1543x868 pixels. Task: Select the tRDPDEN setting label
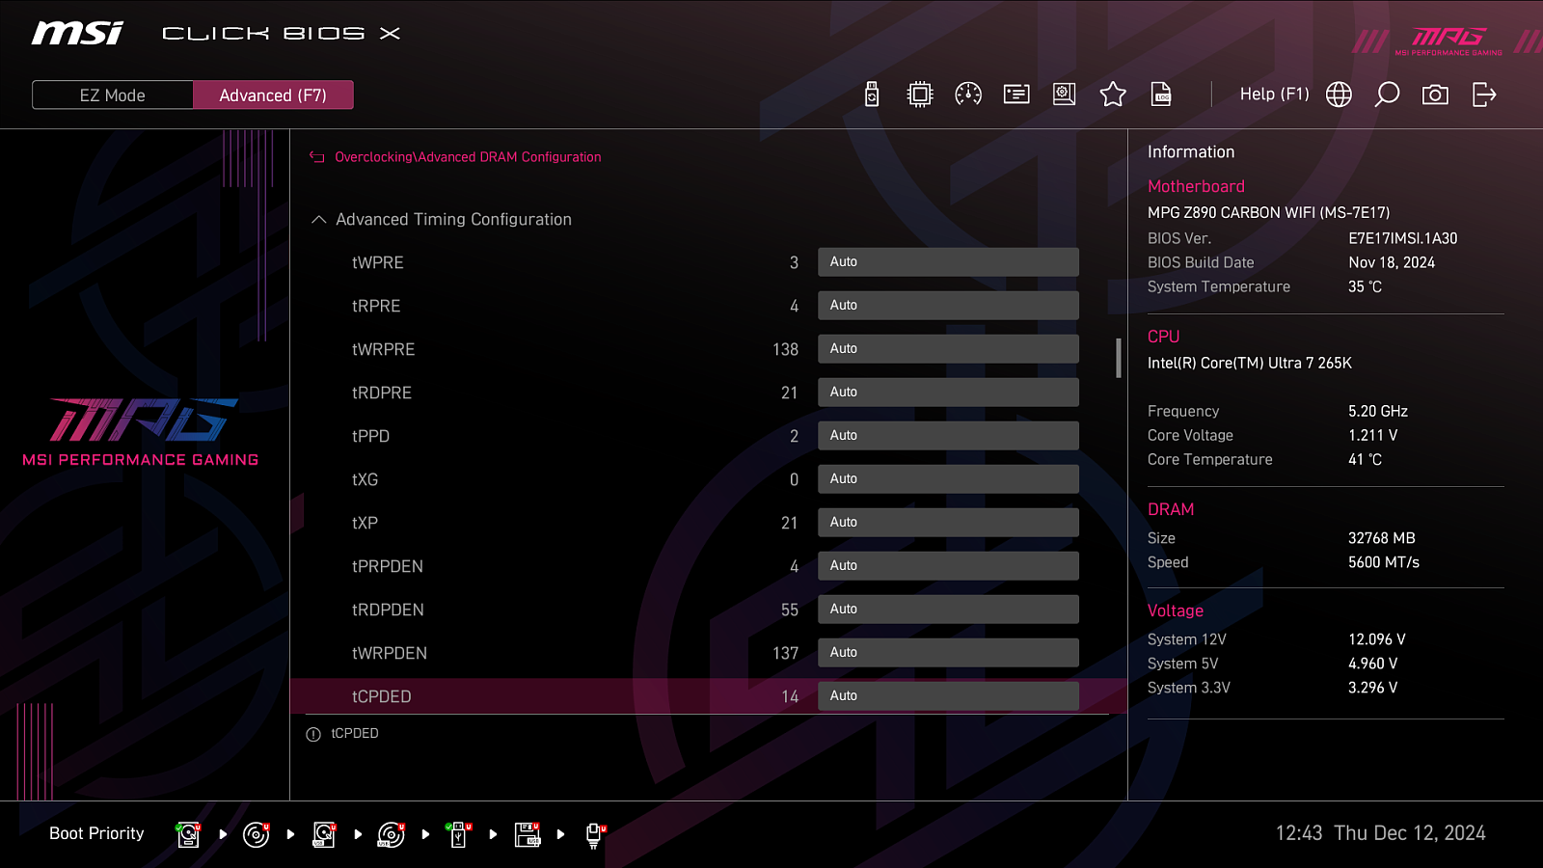coord(389,610)
